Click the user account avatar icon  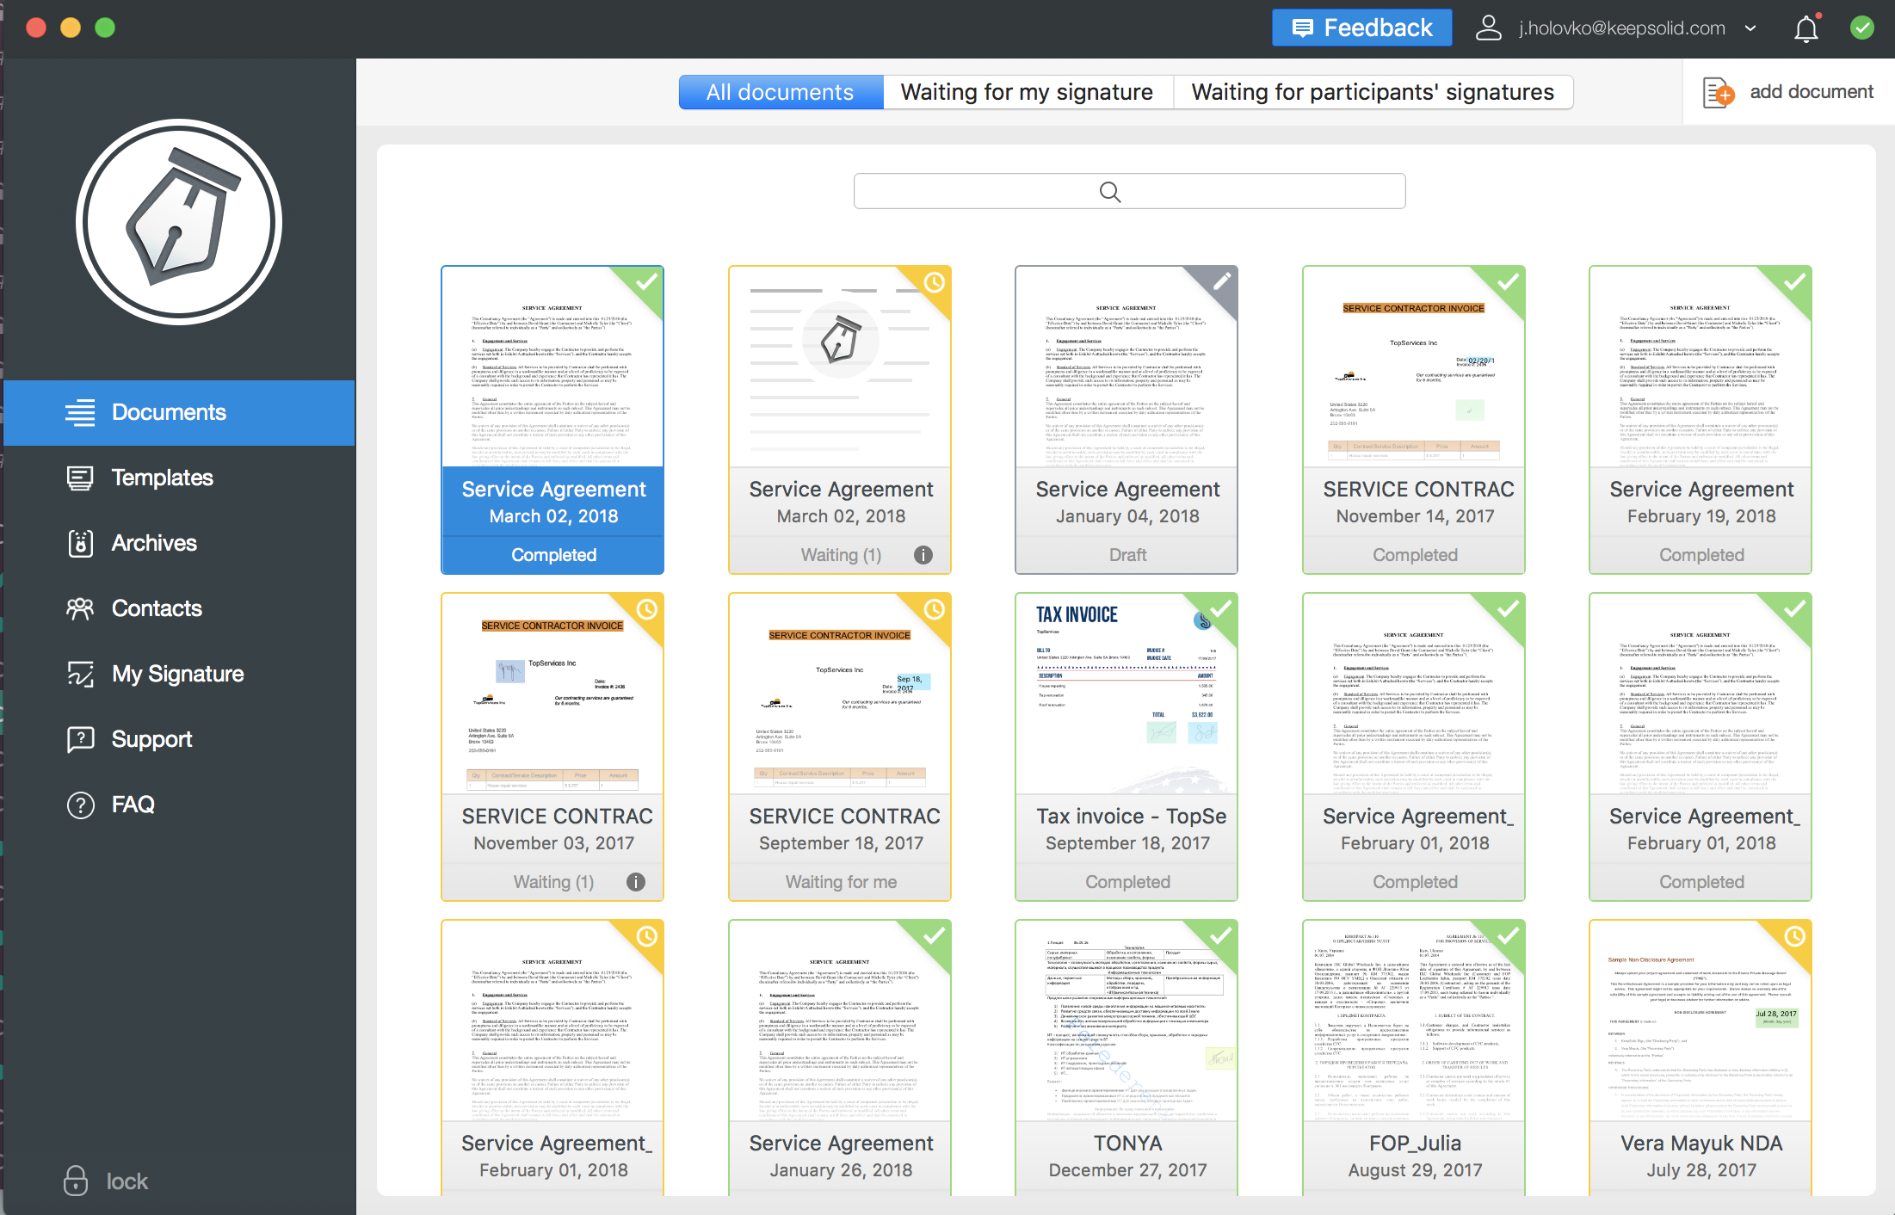(1488, 28)
